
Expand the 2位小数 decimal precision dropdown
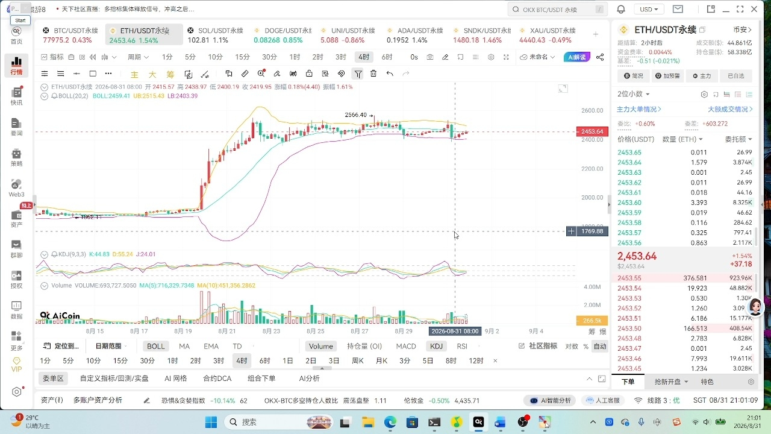tap(634, 94)
